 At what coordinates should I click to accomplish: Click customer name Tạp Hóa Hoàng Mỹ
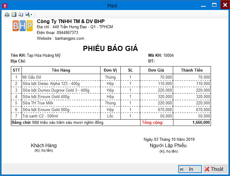[44, 56]
